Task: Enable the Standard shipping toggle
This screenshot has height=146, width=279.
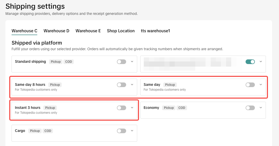Action: (x=121, y=62)
